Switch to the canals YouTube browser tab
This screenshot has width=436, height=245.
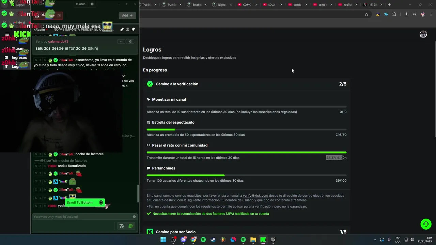298,4
